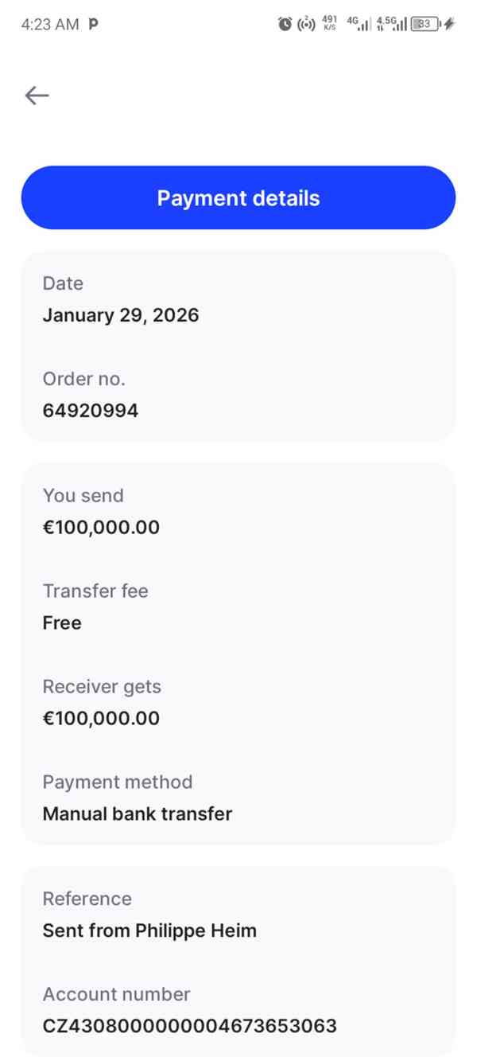This screenshot has width=477, height=1061.
Task: Tap the reference Sent from Philippe Heim
Action: click(x=149, y=930)
